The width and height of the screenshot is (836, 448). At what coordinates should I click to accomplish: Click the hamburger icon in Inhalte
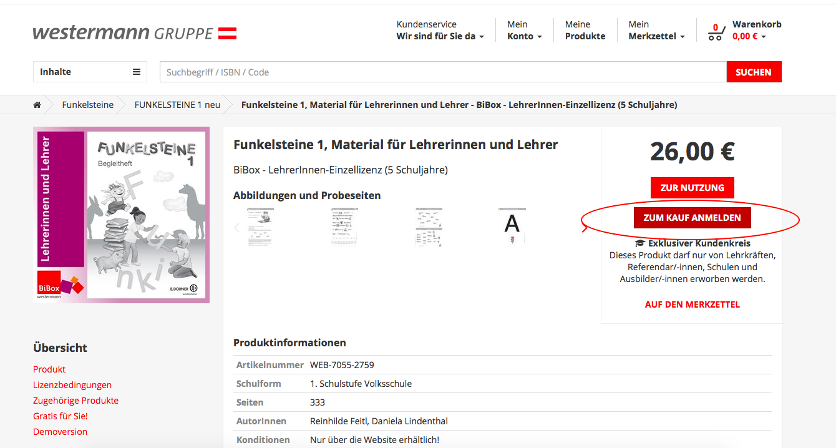pos(137,72)
